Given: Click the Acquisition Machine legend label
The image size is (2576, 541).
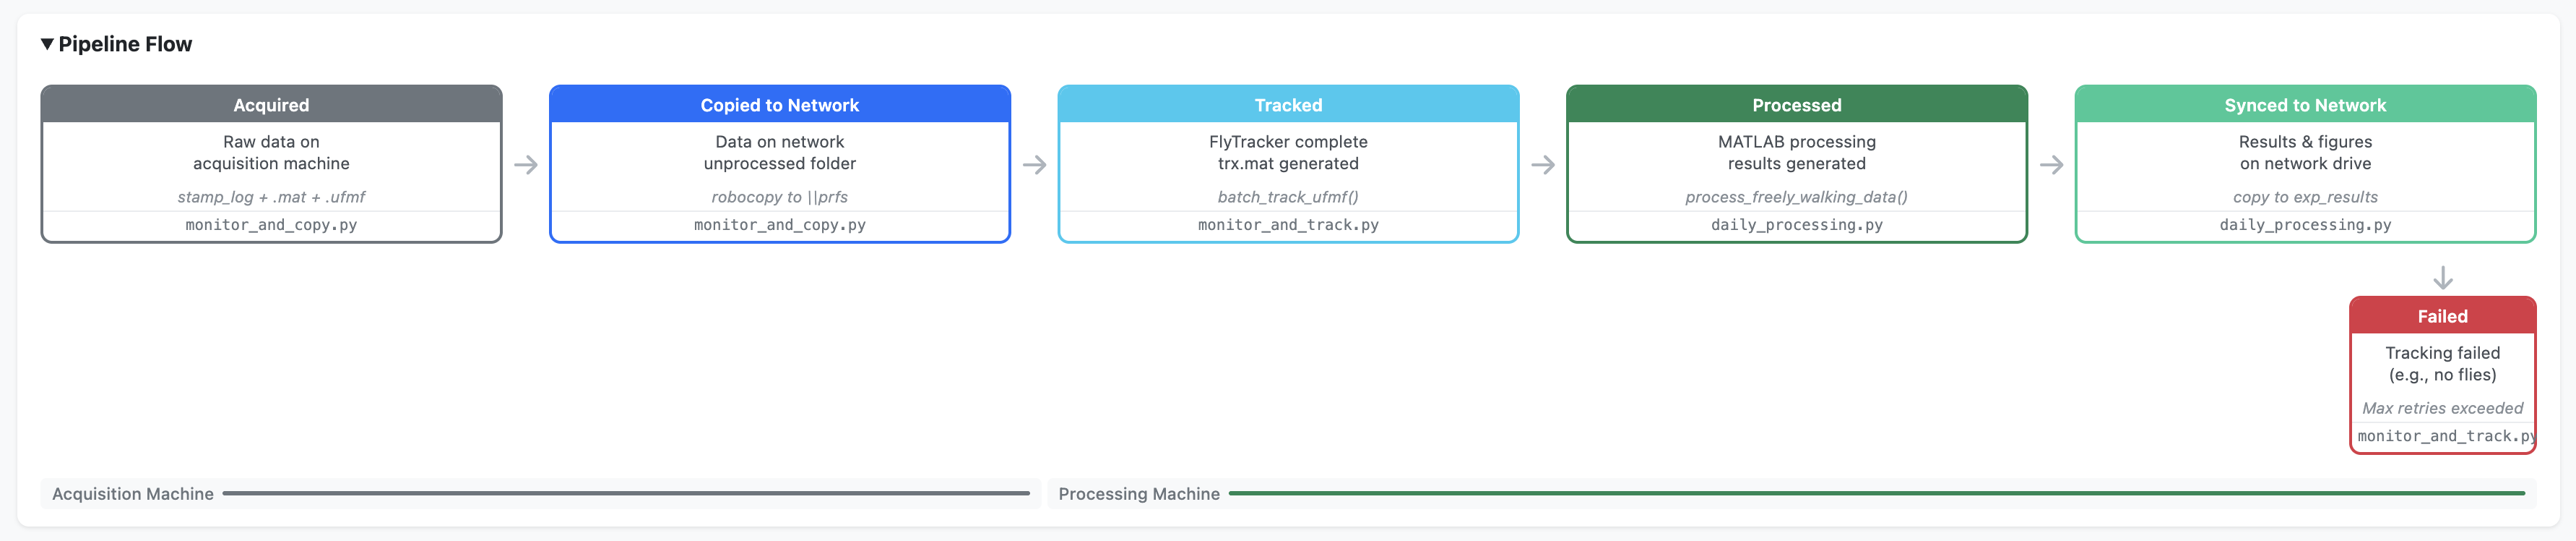Looking at the screenshot, I should 133,494.
